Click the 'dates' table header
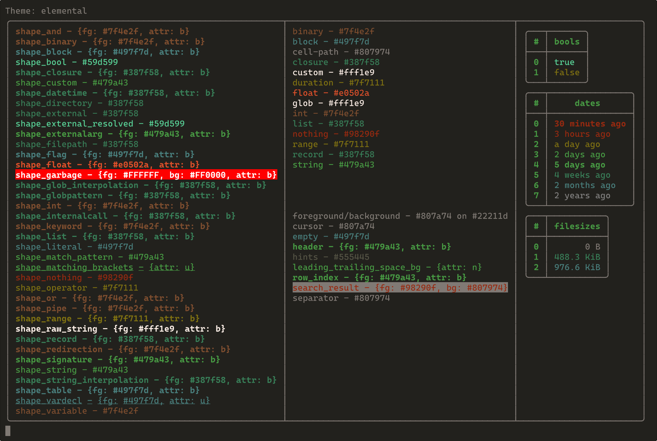This screenshot has width=657, height=441. pos(587,104)
